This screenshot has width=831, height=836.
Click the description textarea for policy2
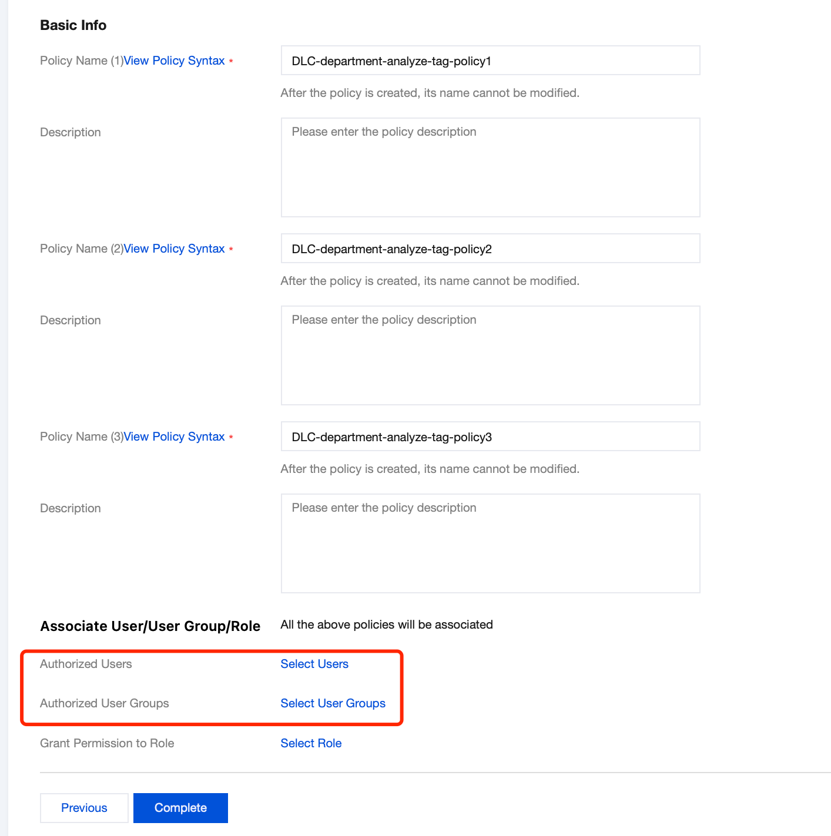(490, 355)
